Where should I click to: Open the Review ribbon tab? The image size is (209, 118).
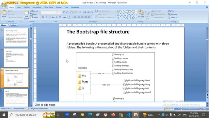coord(59,7)
